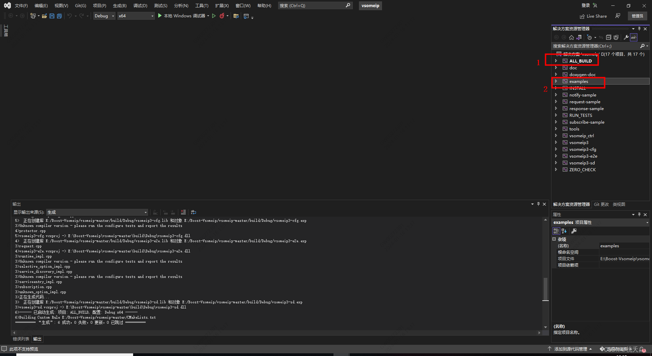Start debugging with the green play button
The width and height of the screenshot is (652, 356).
(160, 16)
